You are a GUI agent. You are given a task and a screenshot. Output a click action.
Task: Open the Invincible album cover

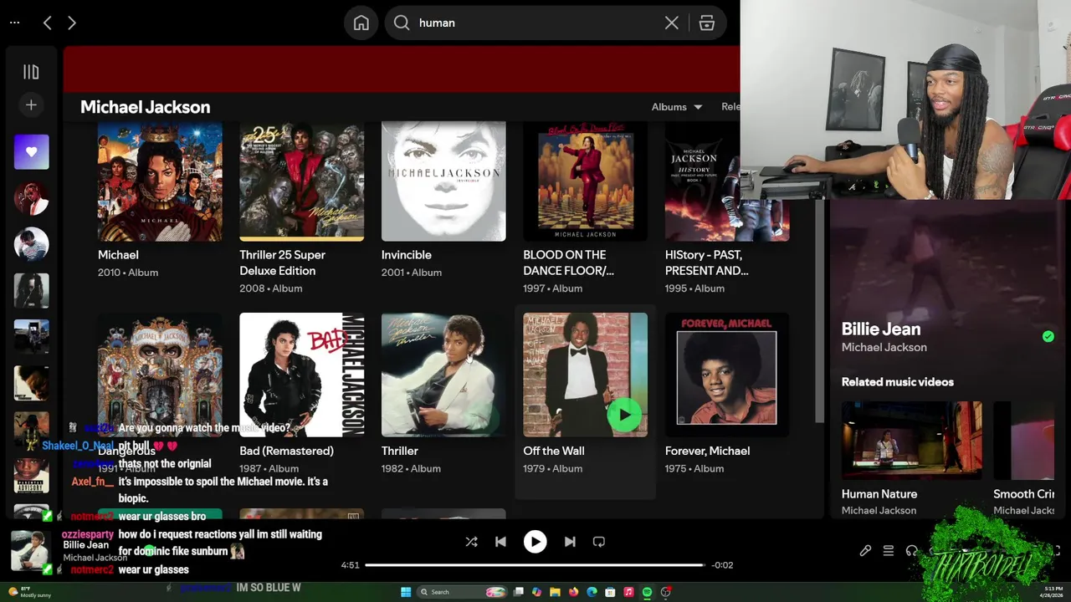(443, 181)
